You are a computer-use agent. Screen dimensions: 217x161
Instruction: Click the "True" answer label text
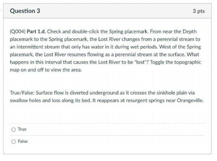point(22,129)
